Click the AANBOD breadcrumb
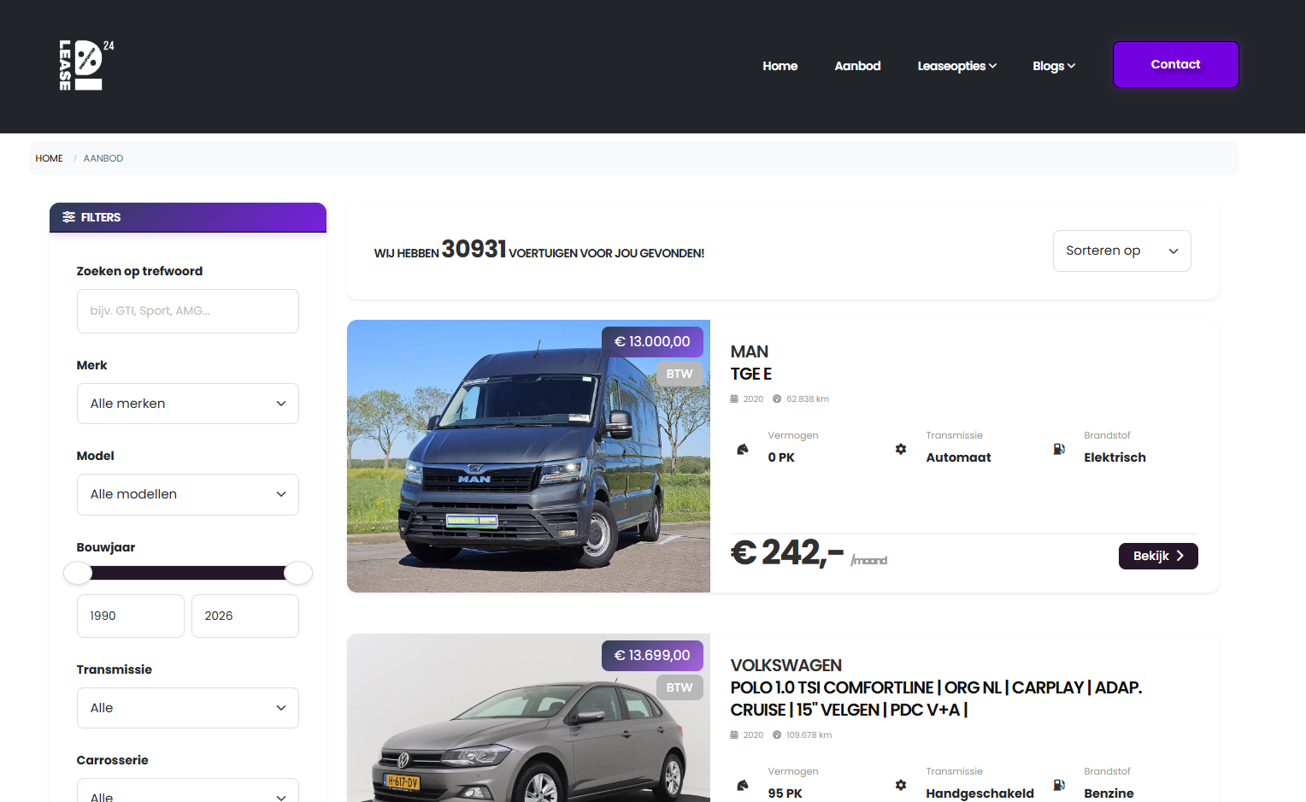Image resolution: width=1306 pixels, height=802 pixels. (x=103, y=158)
